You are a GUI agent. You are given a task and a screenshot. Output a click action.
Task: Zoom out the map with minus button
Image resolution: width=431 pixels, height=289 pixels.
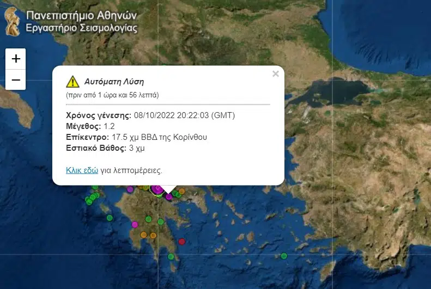(16, 80)
